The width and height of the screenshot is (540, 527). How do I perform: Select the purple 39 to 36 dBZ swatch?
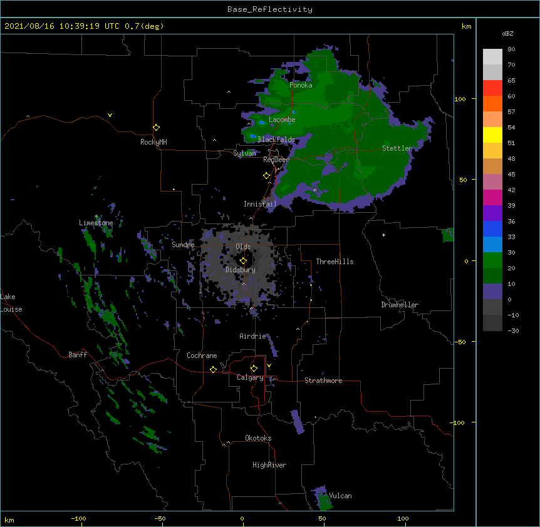tap(492, 213)
